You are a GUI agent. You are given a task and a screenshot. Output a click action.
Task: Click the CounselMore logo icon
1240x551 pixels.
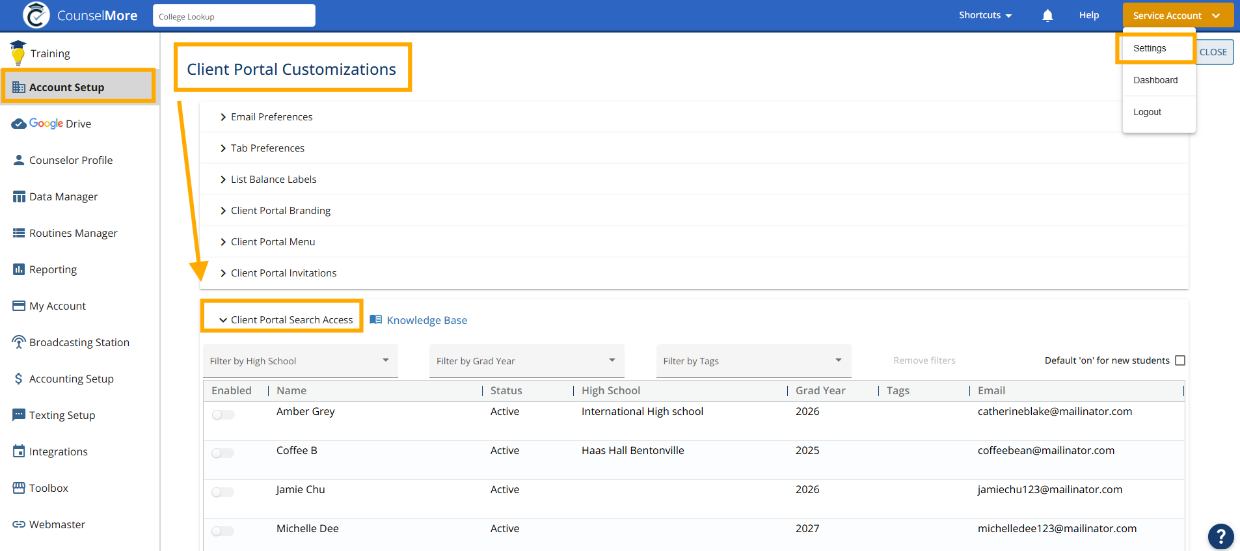(36, 15)
